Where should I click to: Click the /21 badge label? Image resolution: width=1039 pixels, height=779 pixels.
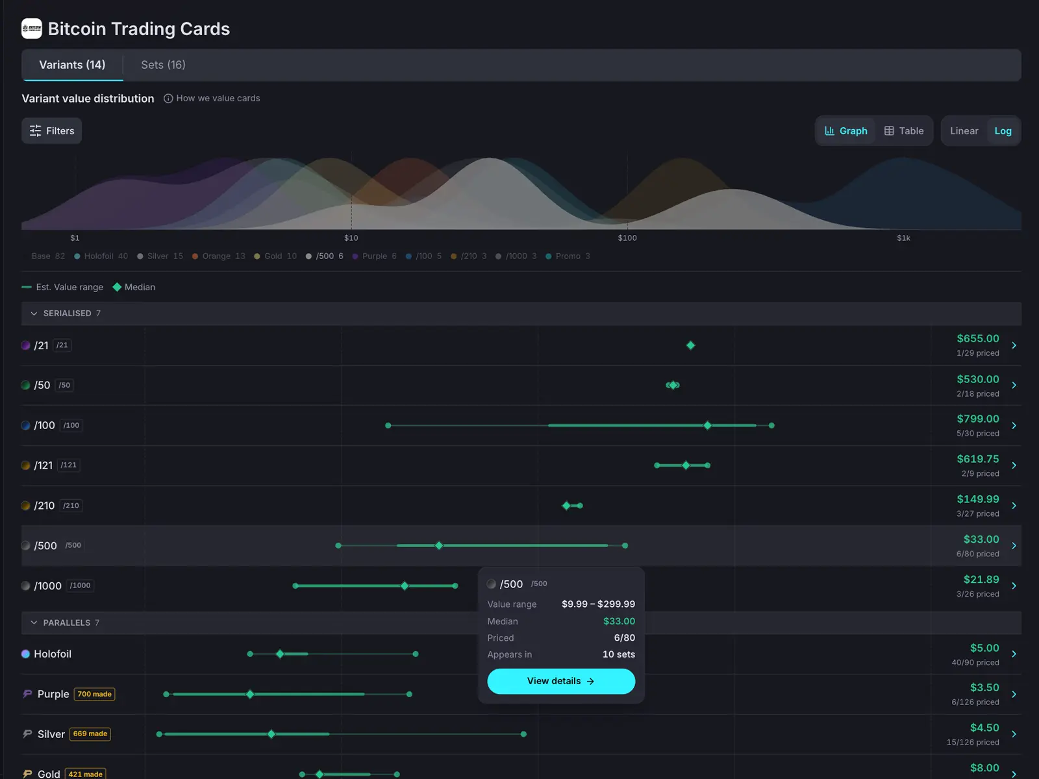62,345
